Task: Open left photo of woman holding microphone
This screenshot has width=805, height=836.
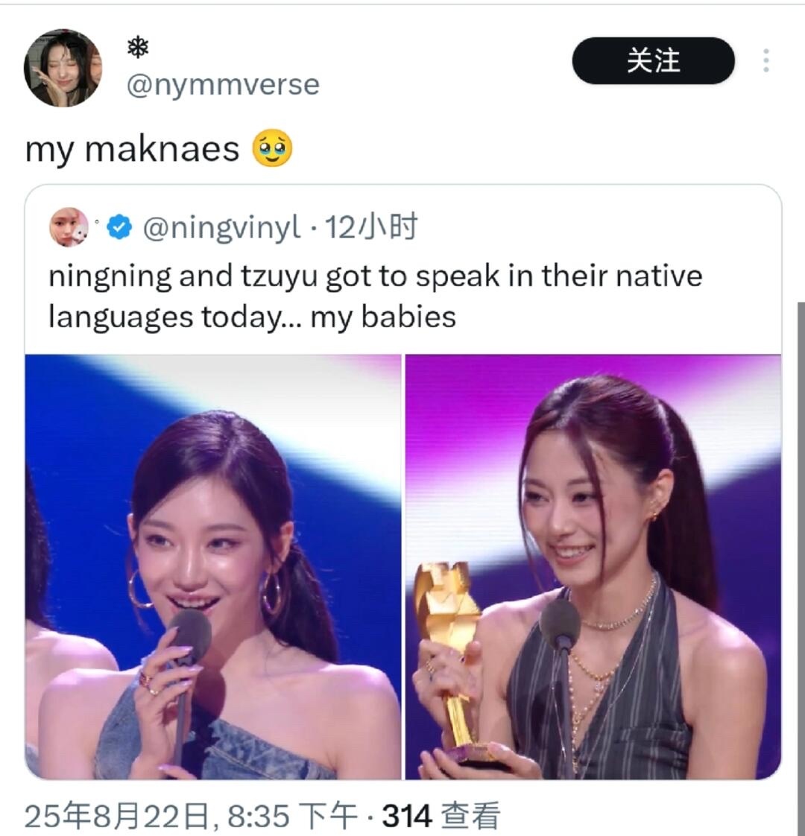Action: (x=213, y=567)
